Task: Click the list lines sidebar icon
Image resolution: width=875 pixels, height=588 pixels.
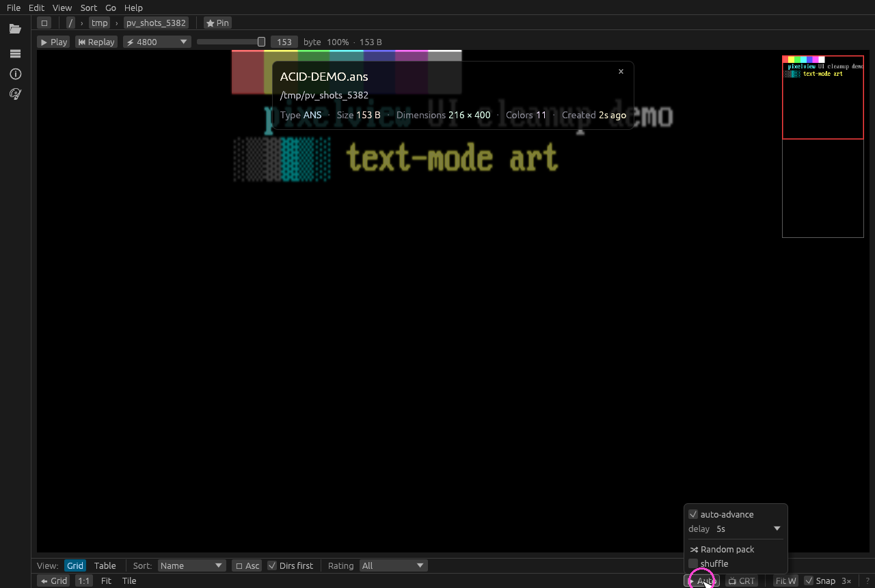Action: [x=15, y=53]
